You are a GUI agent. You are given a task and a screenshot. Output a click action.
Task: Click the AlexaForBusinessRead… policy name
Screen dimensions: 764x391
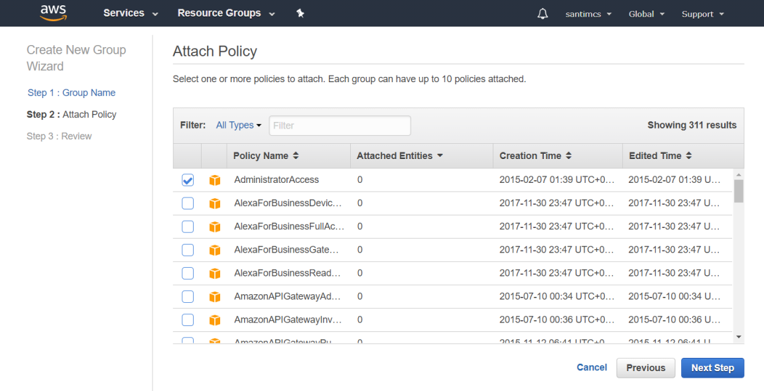pos(287,273)
